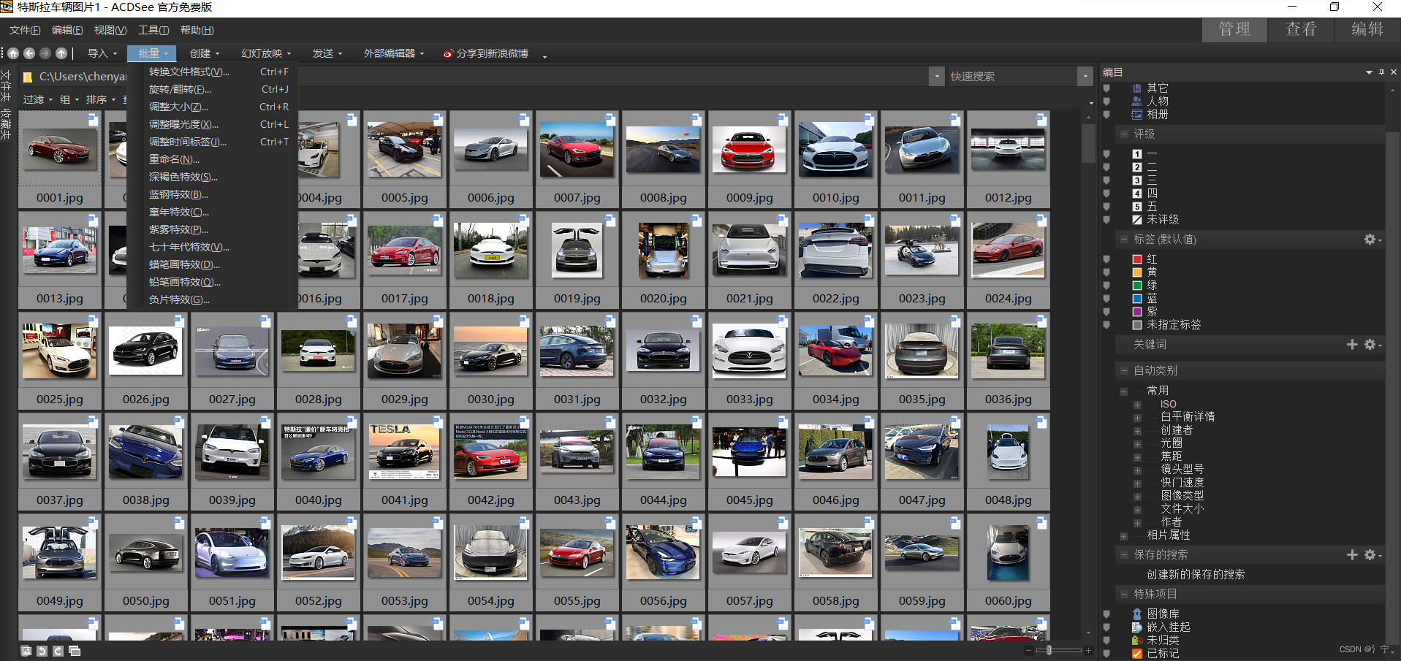Open the 排序 sort dropdown
The image size is (1401, 661).
(x=101, y=99)
